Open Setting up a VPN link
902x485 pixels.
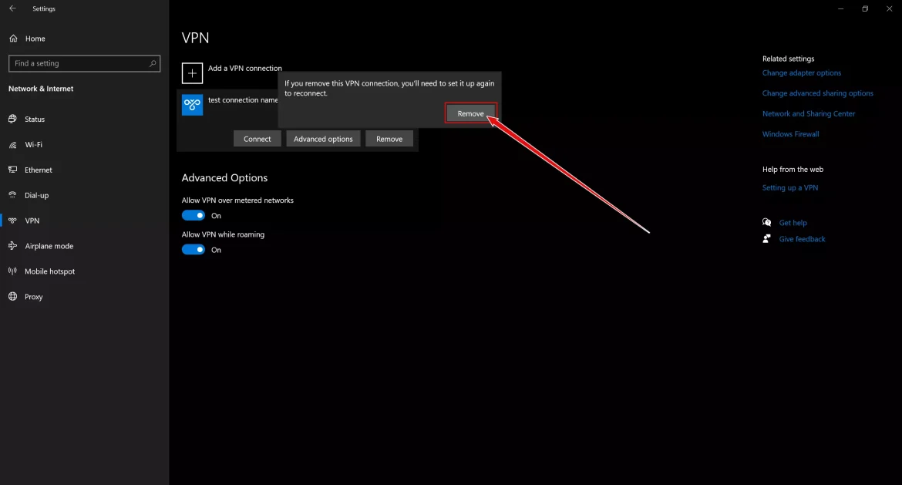coord(789,187)
